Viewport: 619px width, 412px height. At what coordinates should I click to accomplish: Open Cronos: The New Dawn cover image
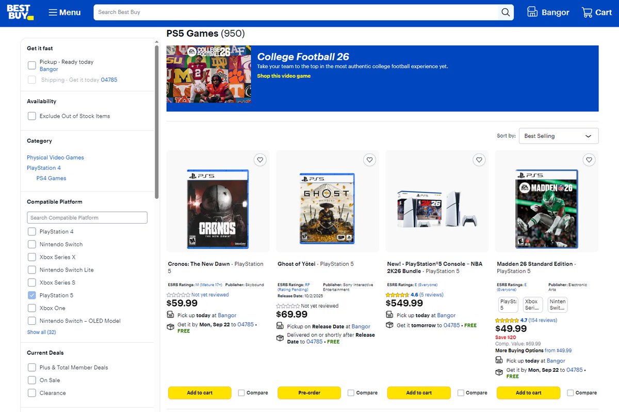(218, 209)
